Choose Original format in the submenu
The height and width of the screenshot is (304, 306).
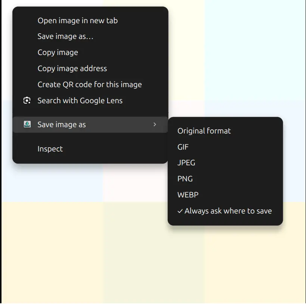pos(204,131)
